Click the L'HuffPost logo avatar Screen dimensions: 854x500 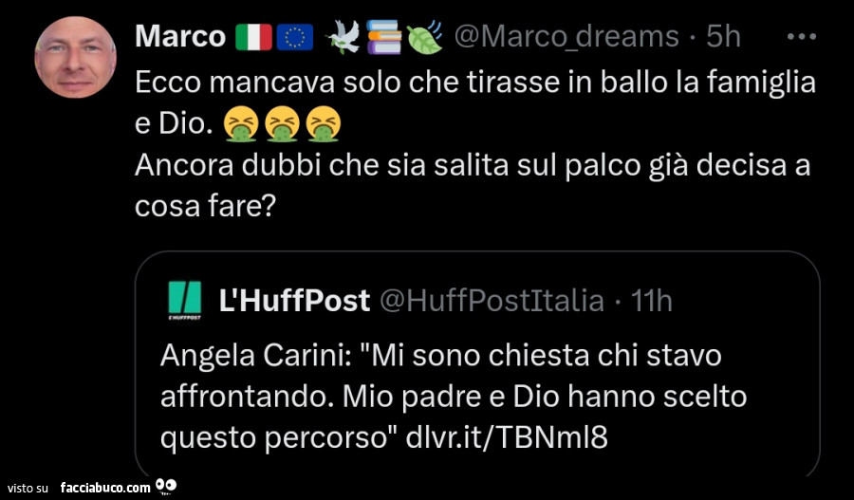tap(185, 301)
